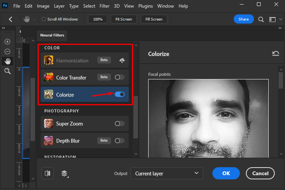Open the 3D menu
The height and width of the screenshot is (190, 285).
tap(117, 6)
